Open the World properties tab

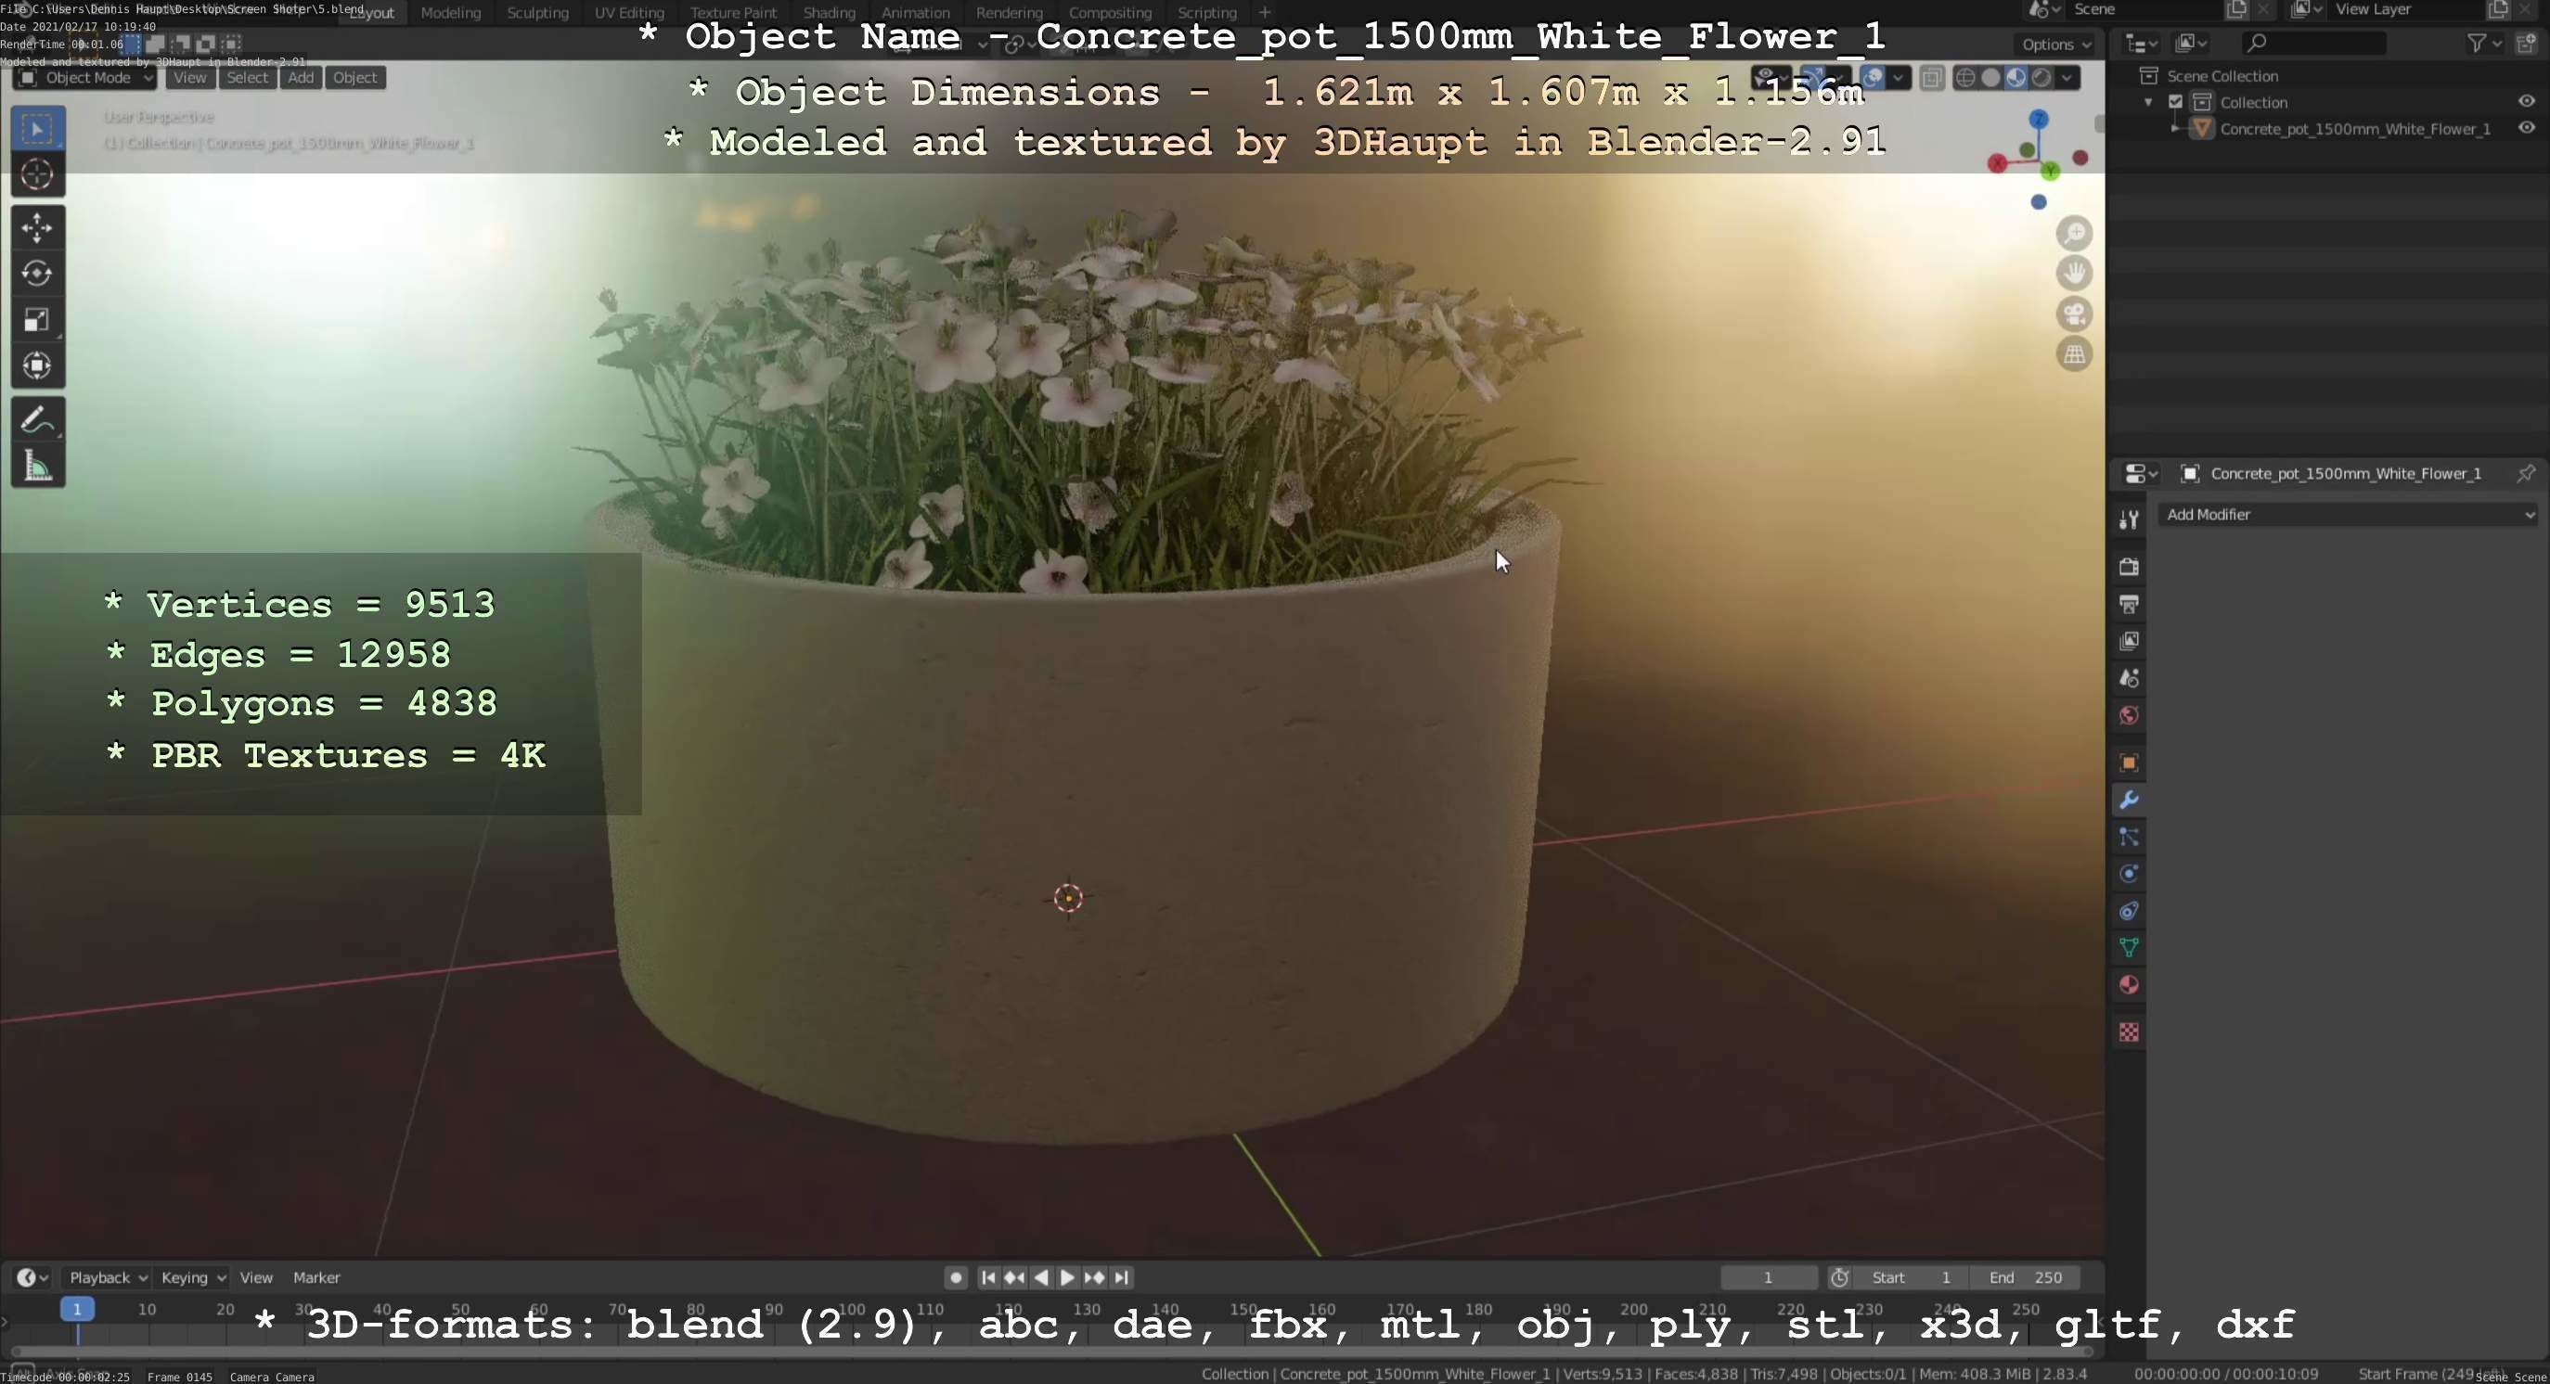tap(2129, 715)
